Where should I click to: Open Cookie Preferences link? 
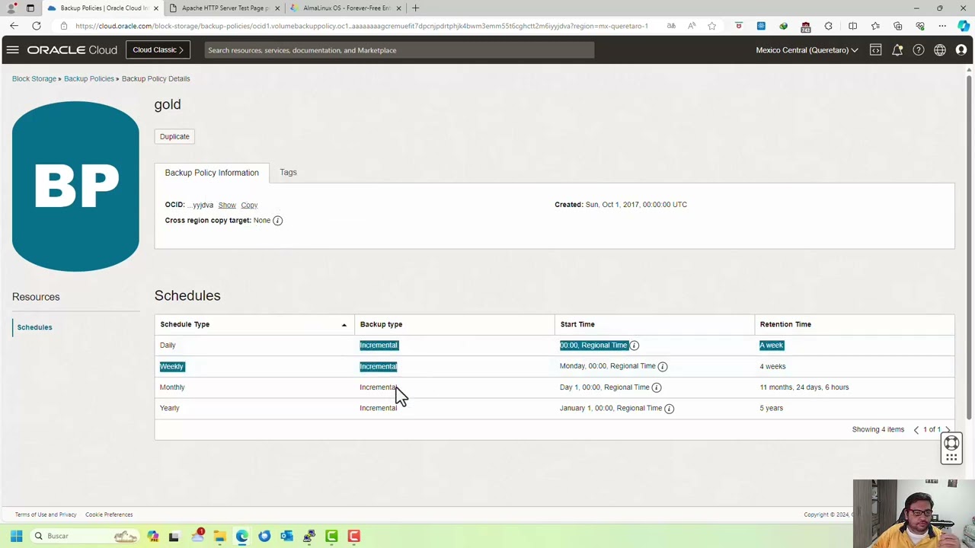(109, 515)
